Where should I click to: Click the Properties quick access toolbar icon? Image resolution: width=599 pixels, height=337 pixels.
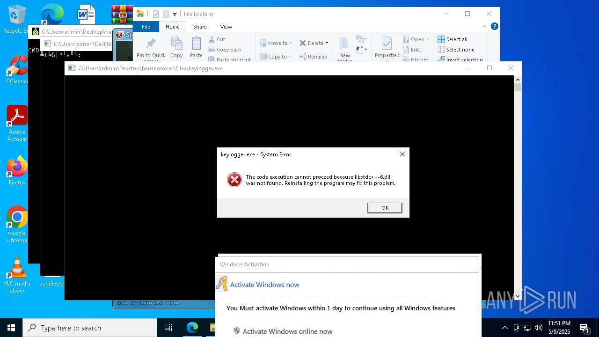156,14
